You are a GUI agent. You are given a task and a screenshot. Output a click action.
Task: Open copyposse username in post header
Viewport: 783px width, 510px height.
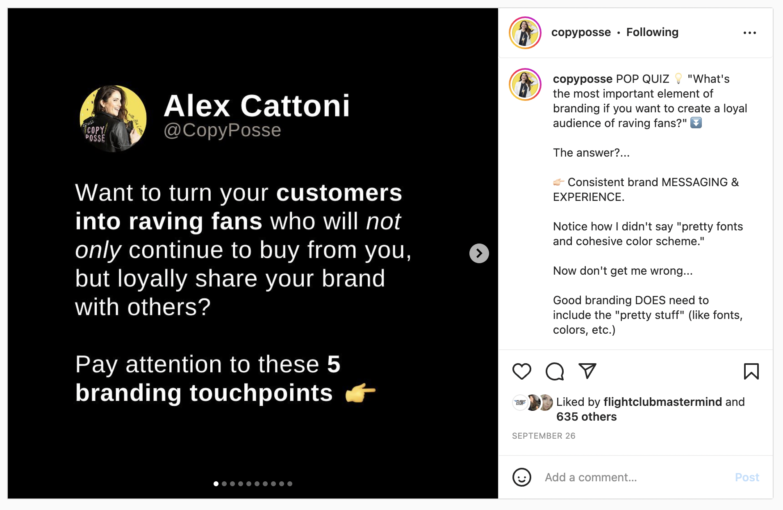coord(581,32)
